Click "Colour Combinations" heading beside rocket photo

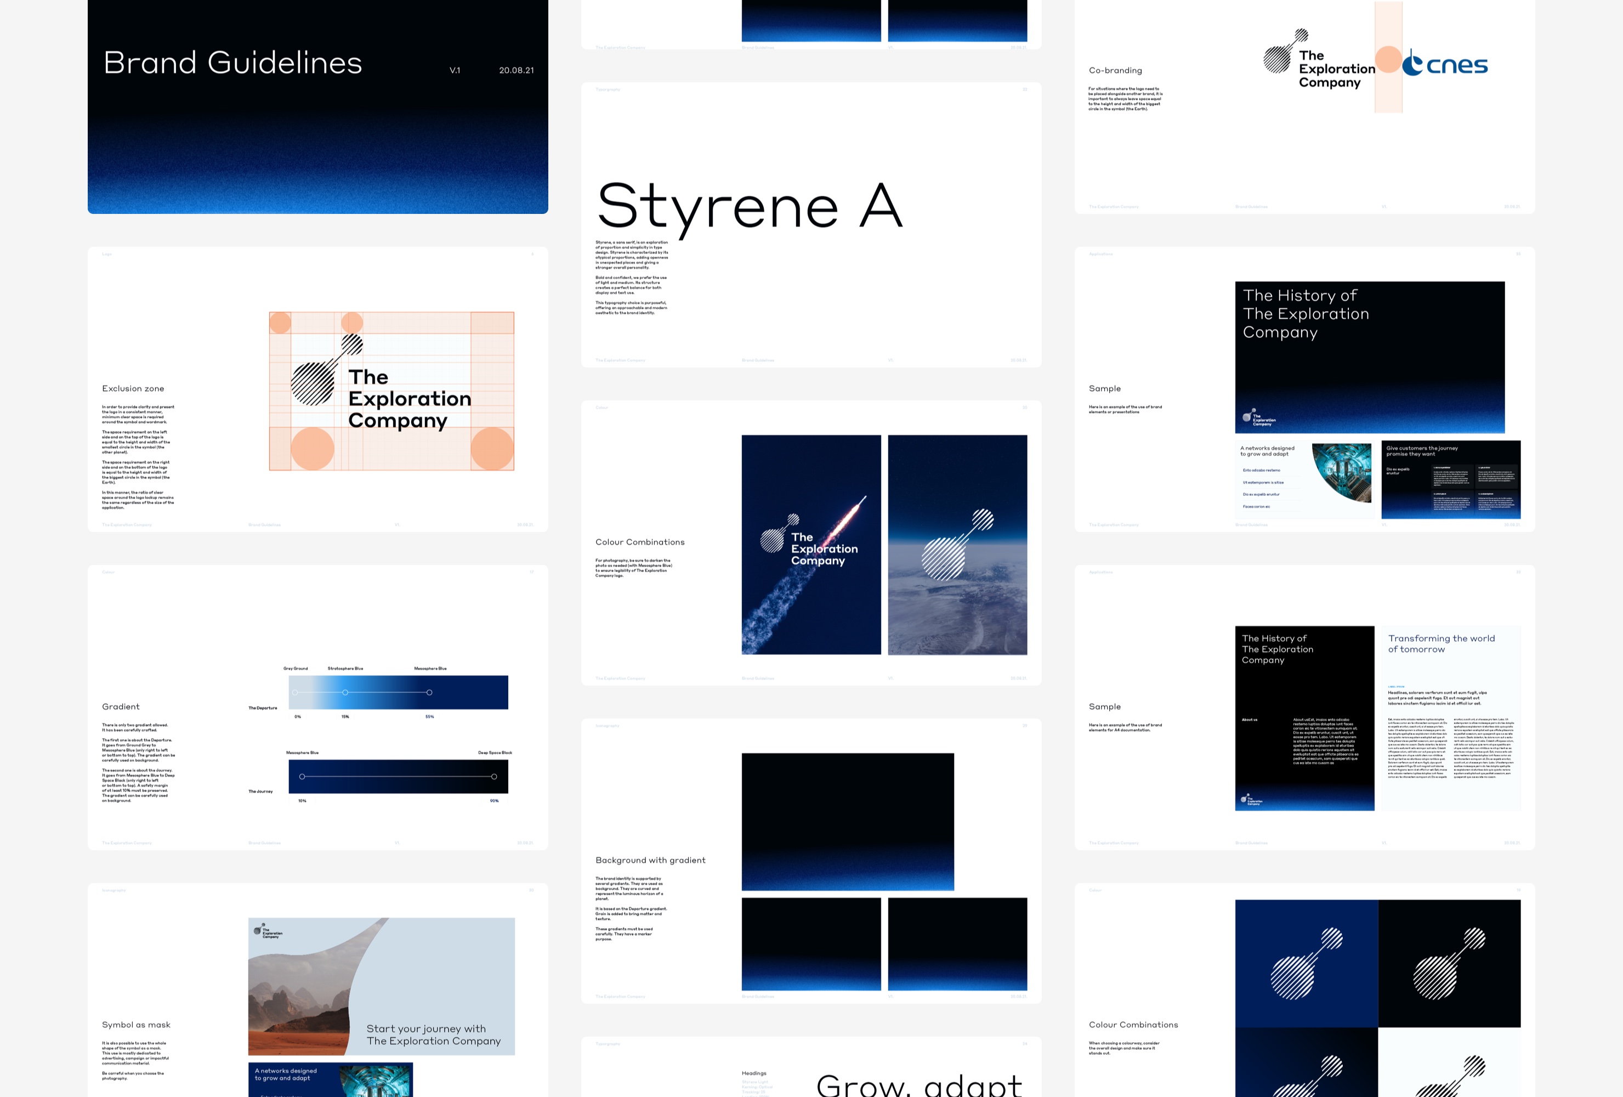coord(640,542)
